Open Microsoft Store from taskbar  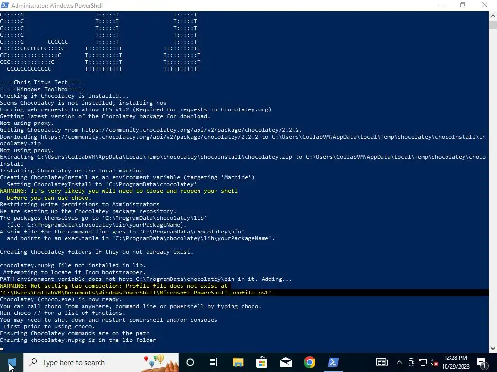(x=262, y=362)
